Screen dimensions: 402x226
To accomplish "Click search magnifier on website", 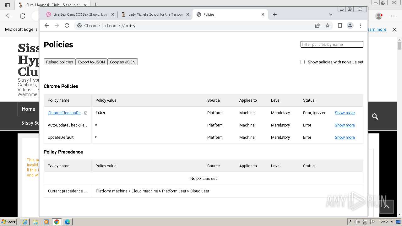I will click(x=375, y=116).
